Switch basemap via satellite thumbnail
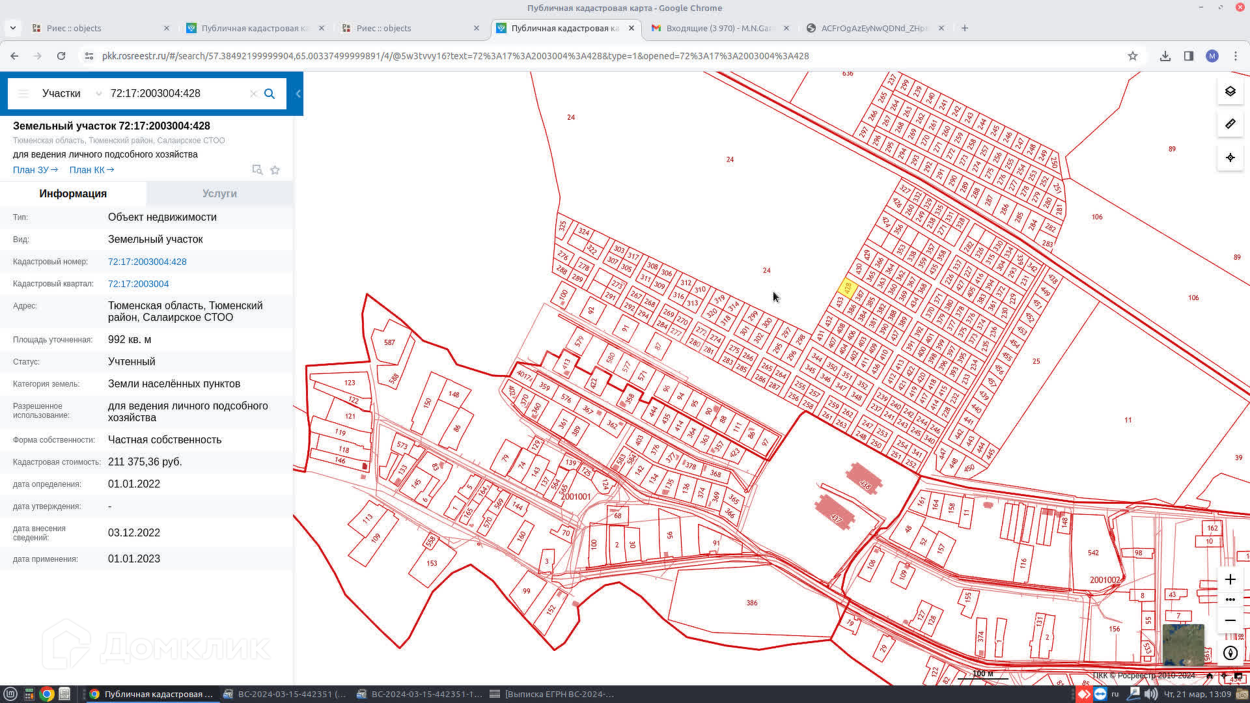The height and width of the screenshot is (703, 1250). pos(1183,644)
